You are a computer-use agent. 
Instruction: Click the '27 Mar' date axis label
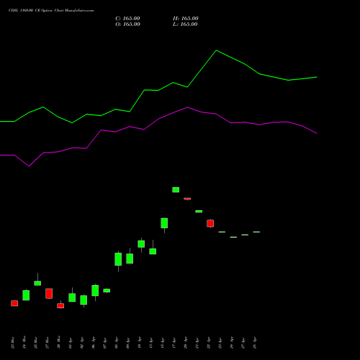coord(47,342)
